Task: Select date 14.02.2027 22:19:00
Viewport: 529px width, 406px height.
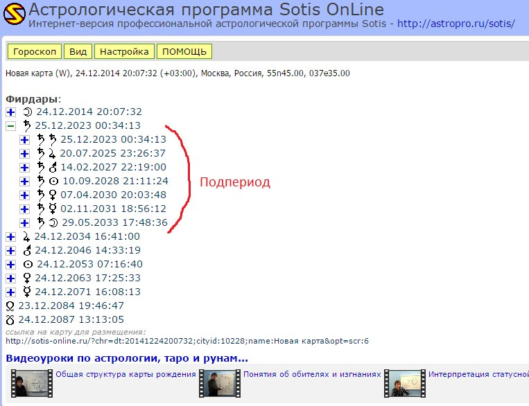Action: click(114, 167)
